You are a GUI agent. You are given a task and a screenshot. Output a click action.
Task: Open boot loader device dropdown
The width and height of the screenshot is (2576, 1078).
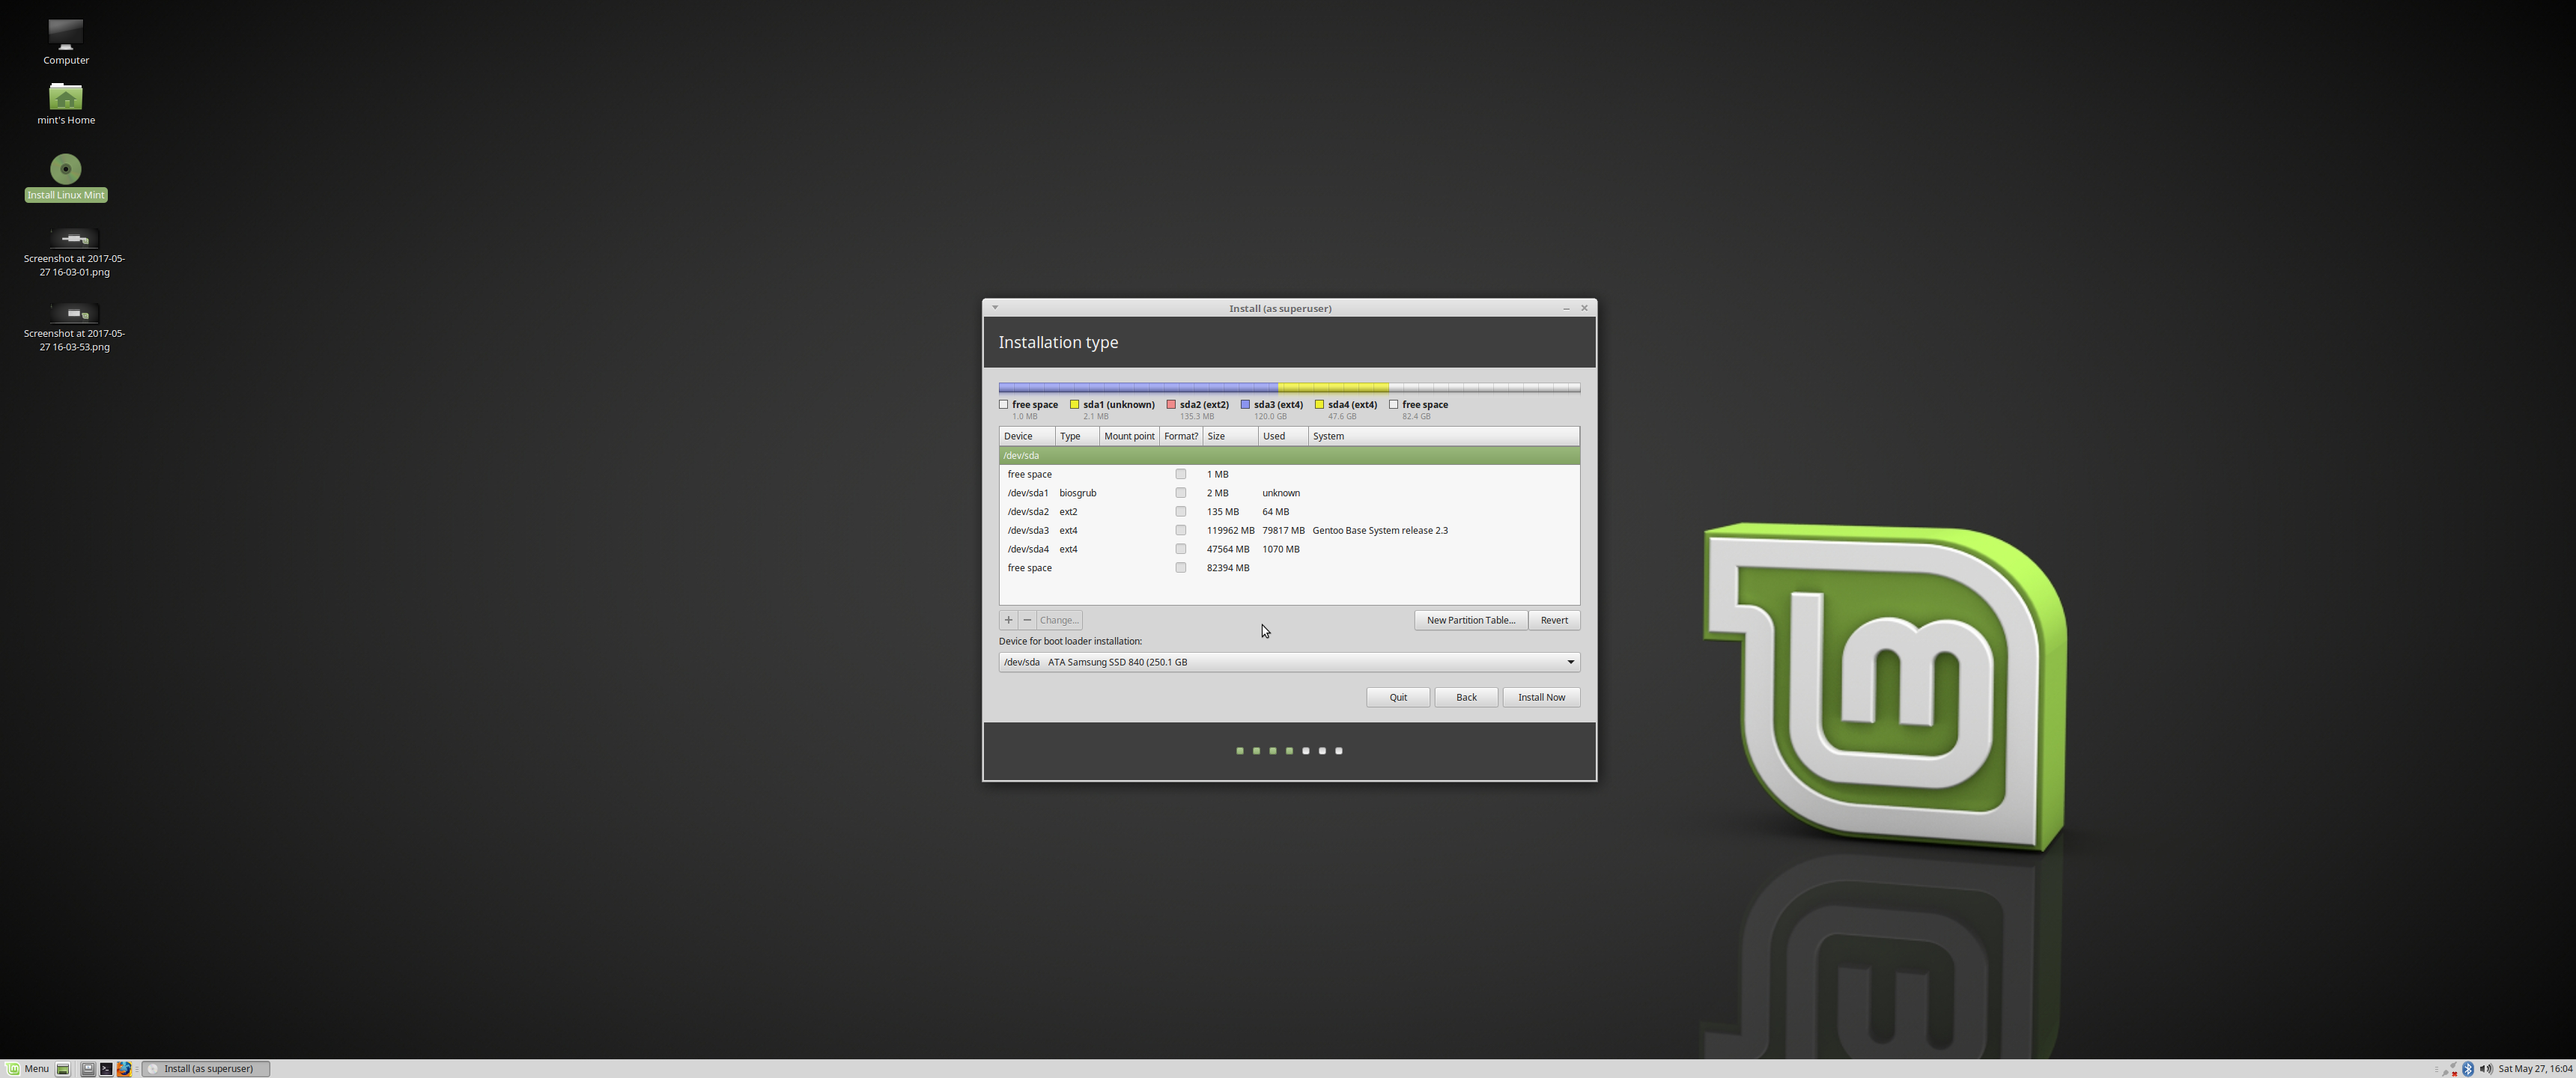[1289, 662]
